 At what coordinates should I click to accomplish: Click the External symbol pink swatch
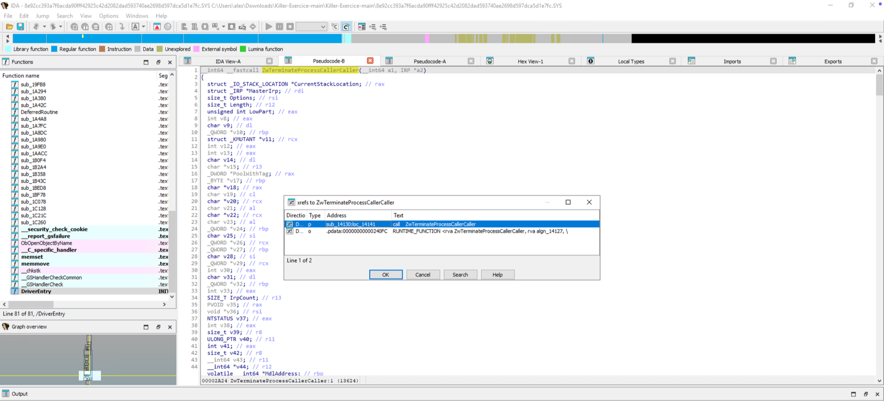pos(197,49)
